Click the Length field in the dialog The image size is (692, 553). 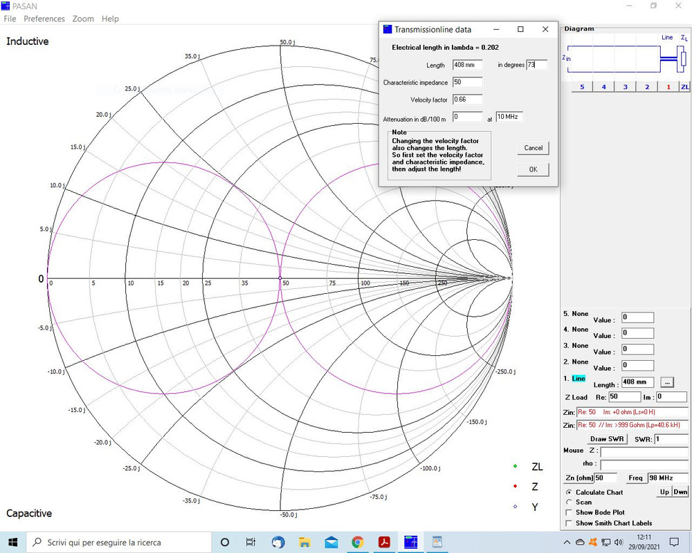click(x=467, y=65)
